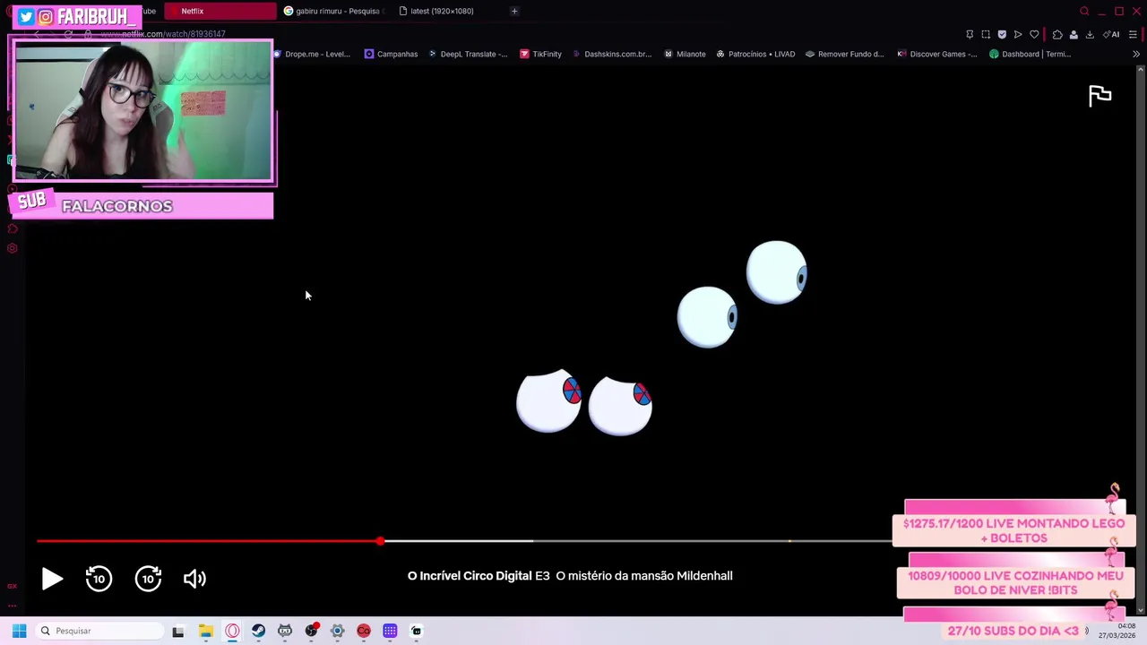The width and height of the screenshot is (1147, 645).
Task: Open the browser AI assistant button
Action: pos(1112,34)
